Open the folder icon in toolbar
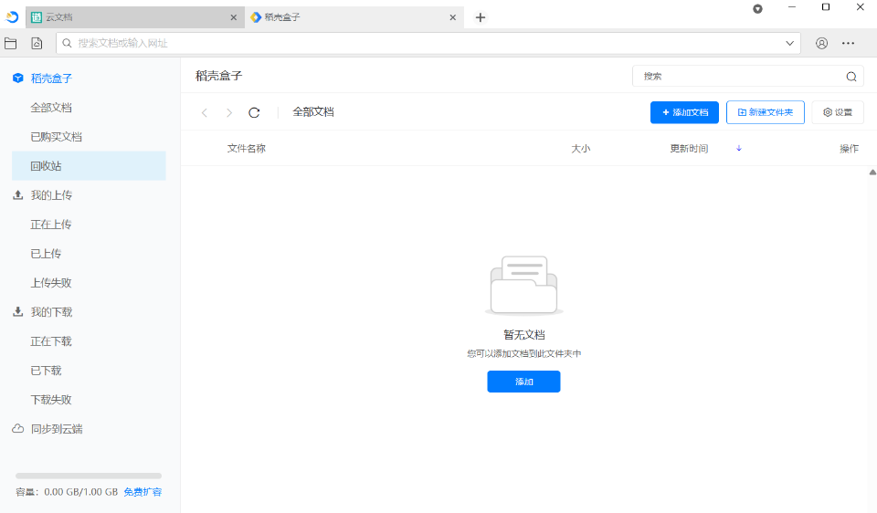The height and width of the screenshot is (513, 877). click(x=11, y=43)
